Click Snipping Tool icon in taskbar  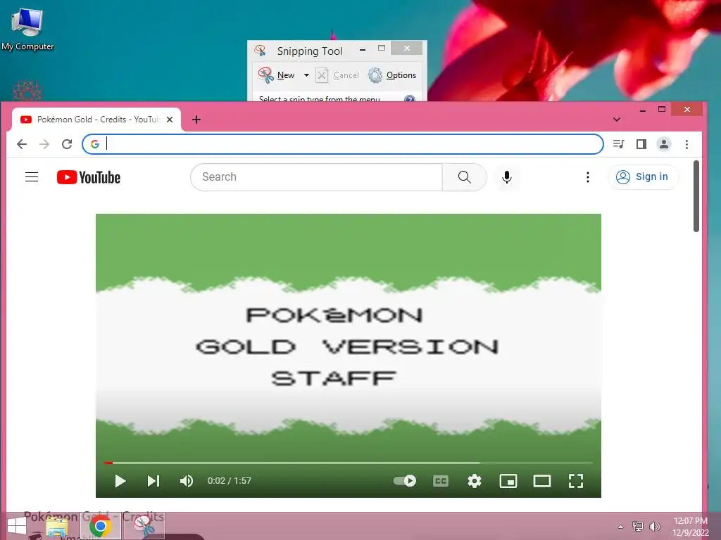pos(144,526)
